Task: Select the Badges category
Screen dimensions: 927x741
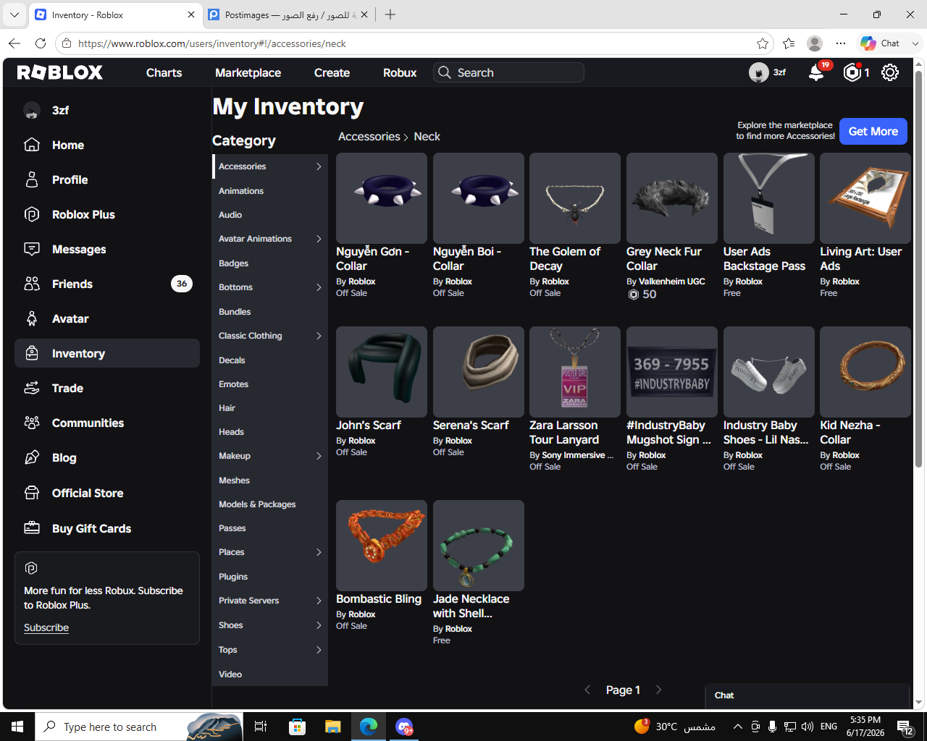Action: click(233, 263)
